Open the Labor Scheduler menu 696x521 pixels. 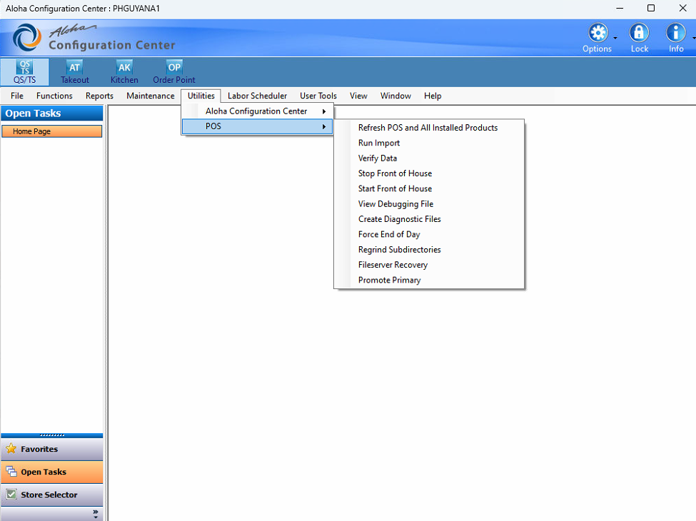(257, 96)
